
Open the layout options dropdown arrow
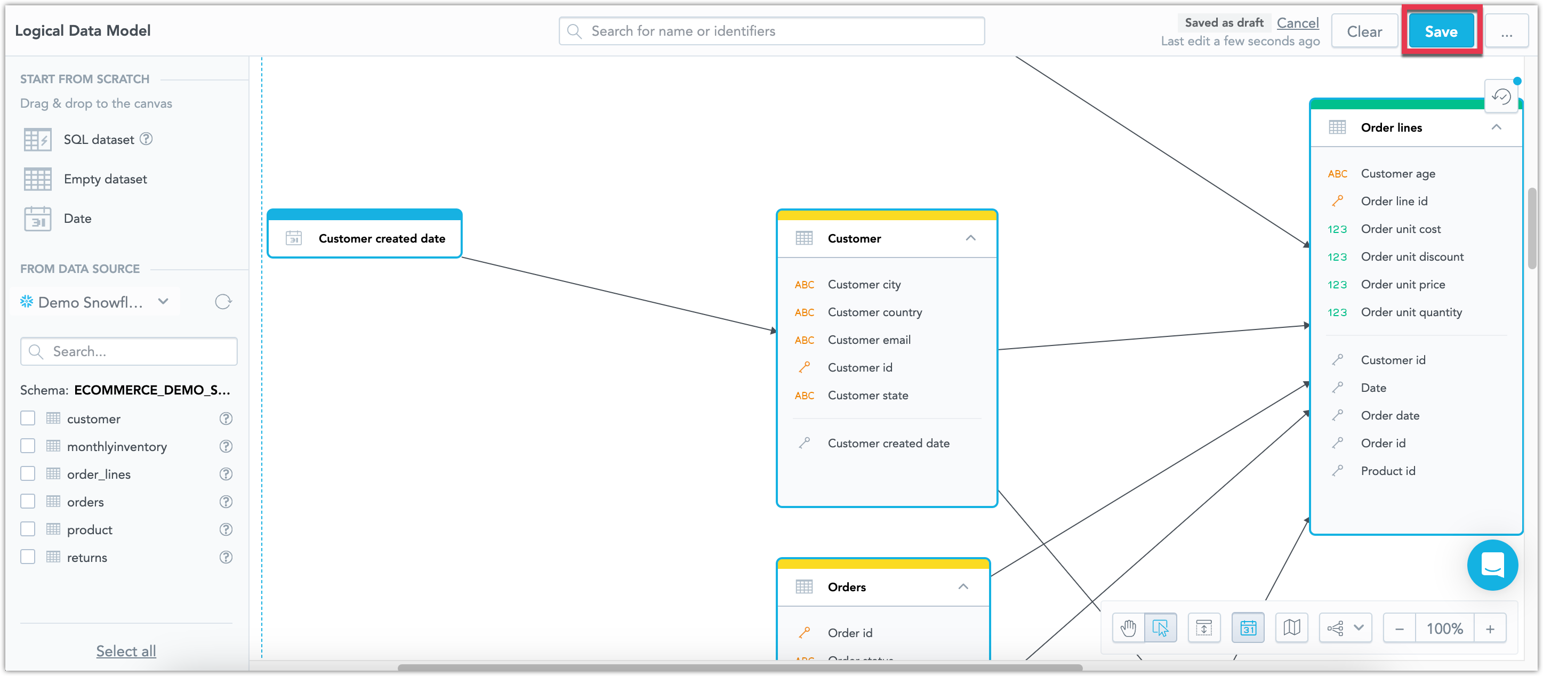[x=1358, y=628]
